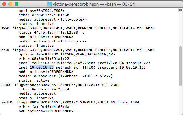Screen dimensions: 183x115
Task: Click the folder proxy icon in title bar
Action: (x=49, y=4)
